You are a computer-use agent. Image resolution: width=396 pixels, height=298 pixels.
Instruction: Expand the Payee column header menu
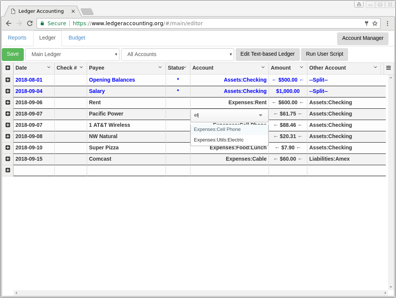[x=160, y=67]
